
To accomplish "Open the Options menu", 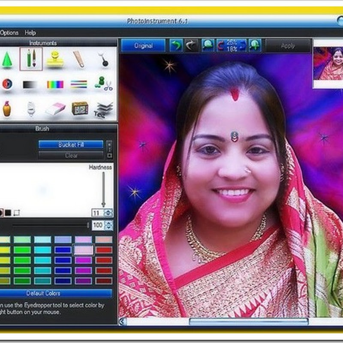I will (9, 33).
